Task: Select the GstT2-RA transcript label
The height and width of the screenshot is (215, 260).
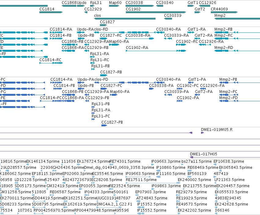Action: pyautogui.click(x=203, y=35)
